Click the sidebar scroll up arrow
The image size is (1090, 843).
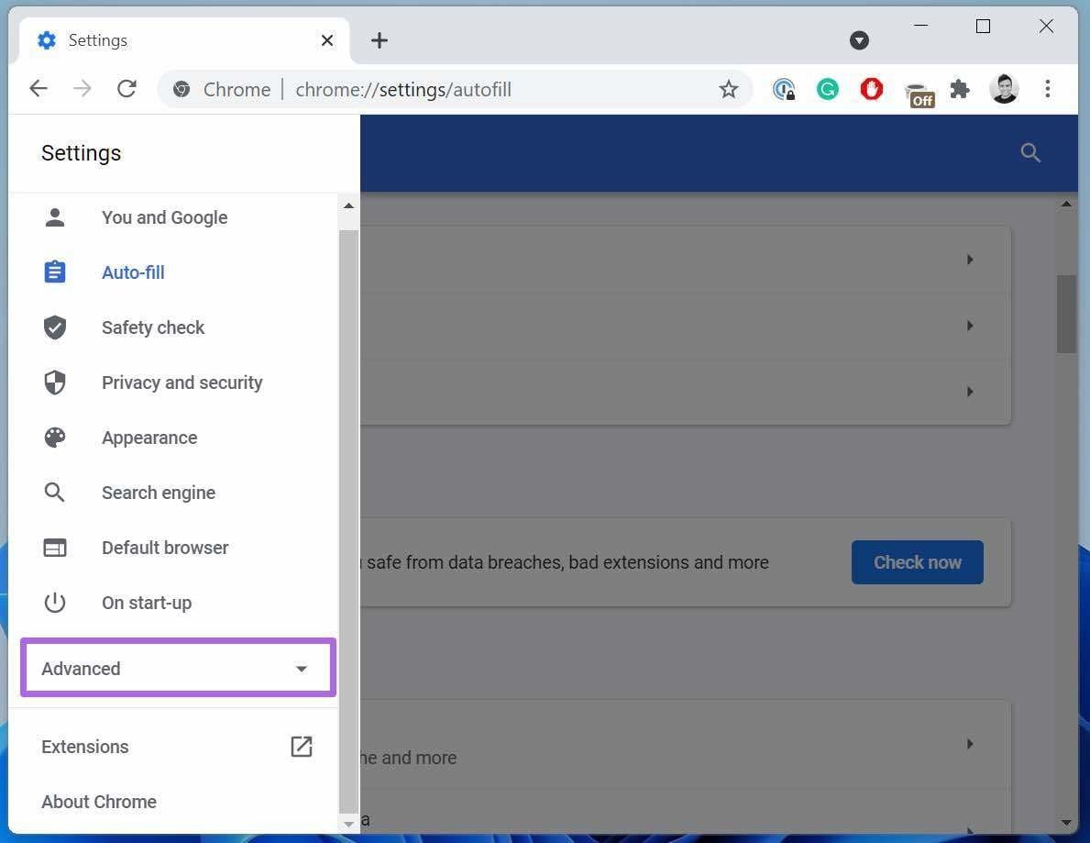(349, 205)
